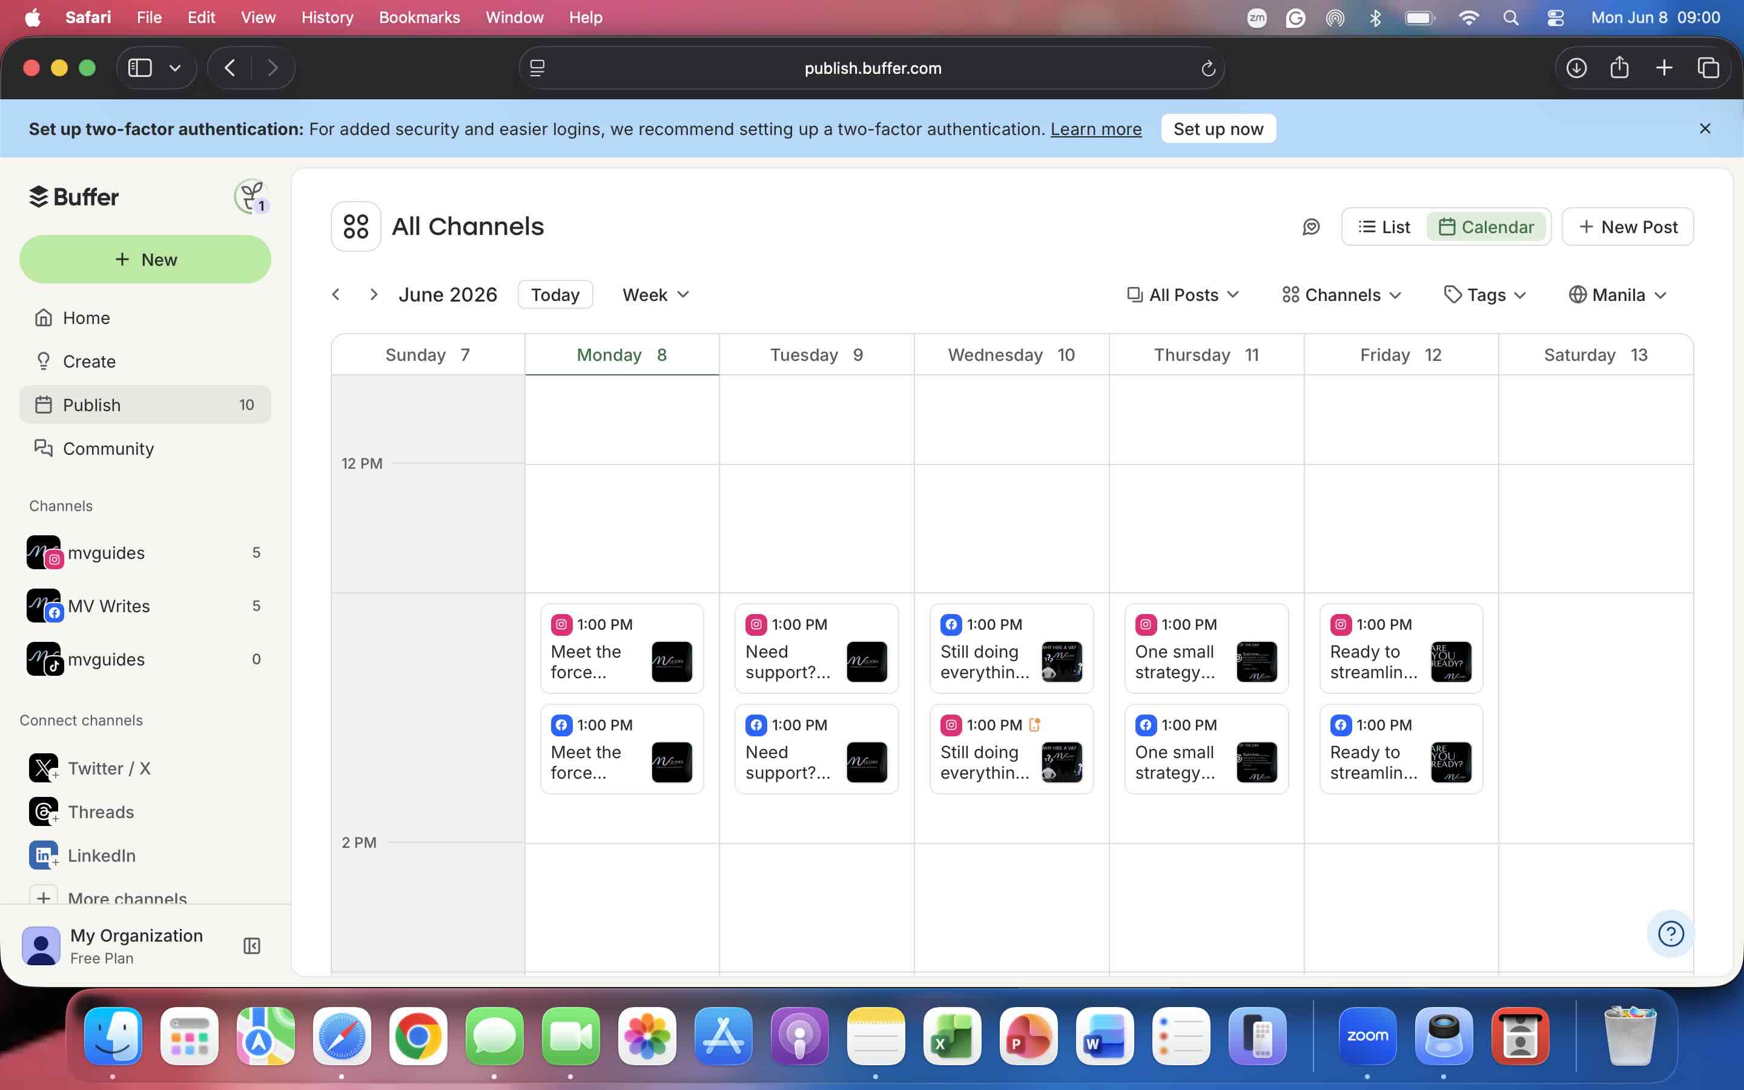The image size is (1744, 1090).
Task: Show Safari tab overview icon
Action: click(x=1708, y=68)
